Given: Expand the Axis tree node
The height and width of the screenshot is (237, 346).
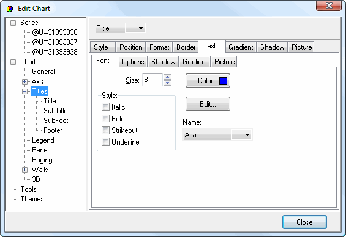Looking at the screenshot, I should (x=24, y=81).
